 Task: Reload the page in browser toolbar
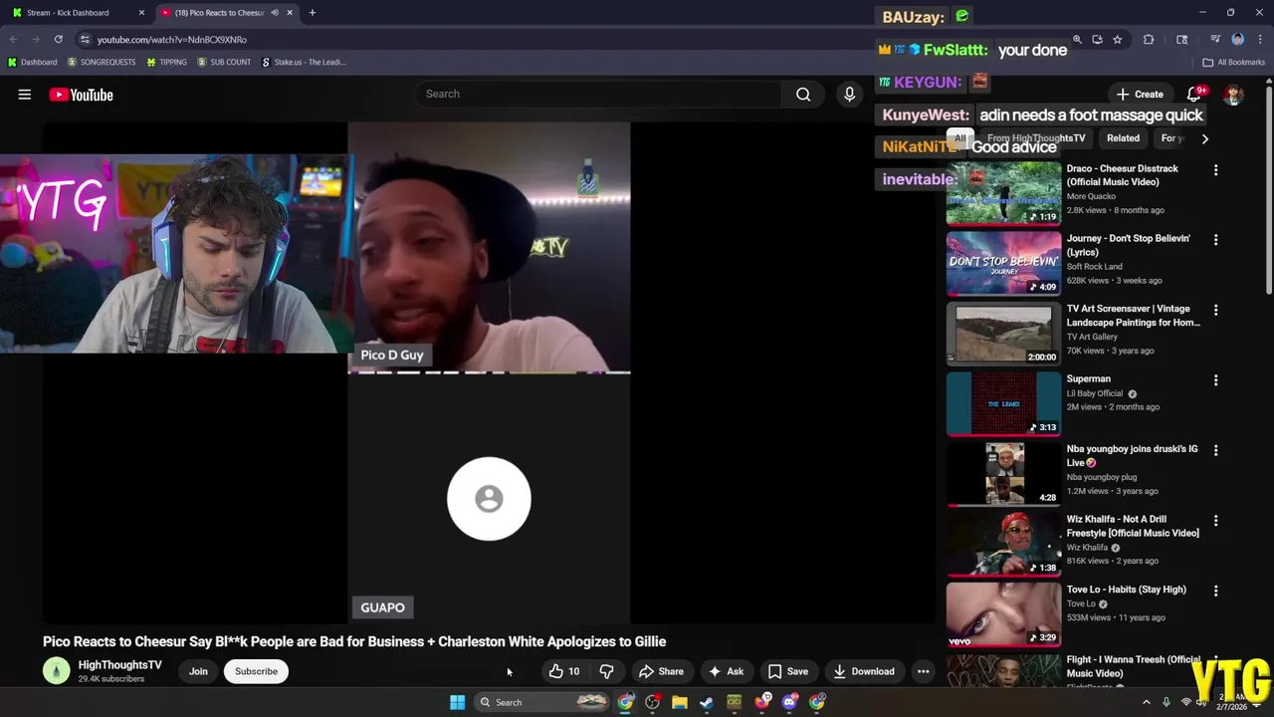[x=59, y=39]
